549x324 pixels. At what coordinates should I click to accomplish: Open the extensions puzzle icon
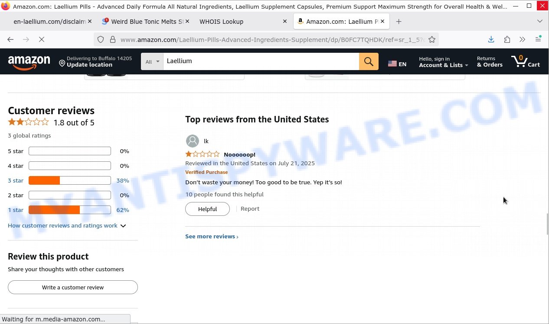pos(507,39)
